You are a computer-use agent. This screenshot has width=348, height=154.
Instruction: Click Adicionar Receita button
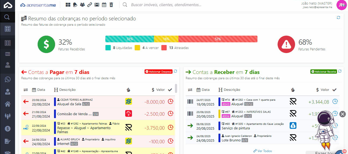(324, 72)
